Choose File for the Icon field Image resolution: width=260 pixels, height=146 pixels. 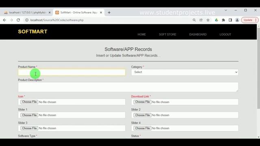29,102
